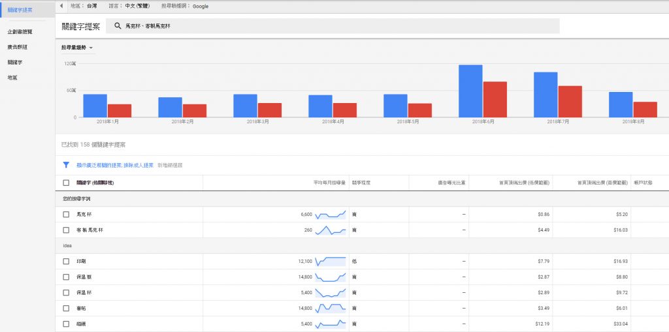Click the blue filter funnel icon
669x332 pixels.
pos(66,165)
